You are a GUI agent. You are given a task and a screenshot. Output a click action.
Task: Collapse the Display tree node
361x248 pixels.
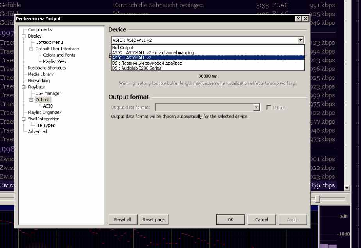click(x=24, y=36)
